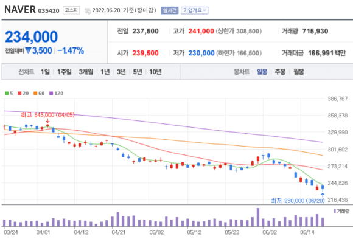Click the 하한가 166,500 limit text
Screen dimensions: 353x242
click(239, 53)
